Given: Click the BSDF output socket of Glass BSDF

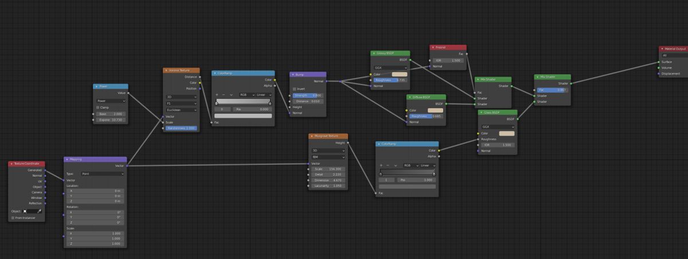Looking at the screenshot, I should 518,119.
